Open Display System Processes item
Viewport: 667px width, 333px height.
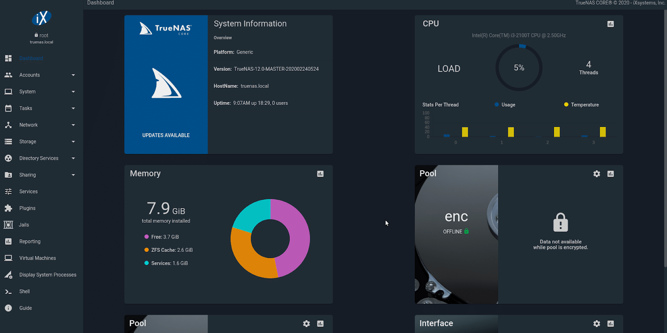(x=42, y=275)
